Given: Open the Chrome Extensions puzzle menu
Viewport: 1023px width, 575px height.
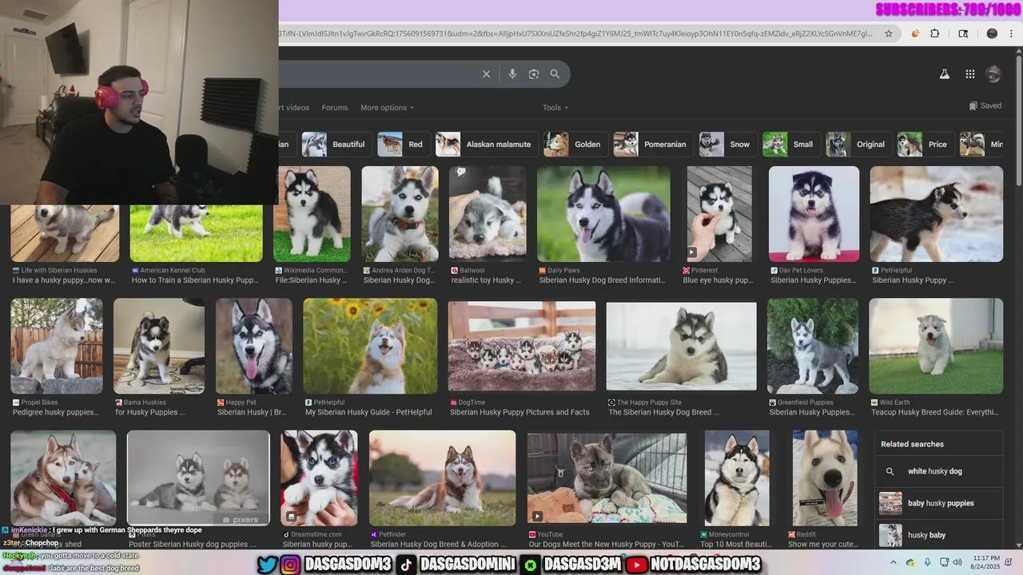Looking at the screenshot, I should tap(935, 34).
